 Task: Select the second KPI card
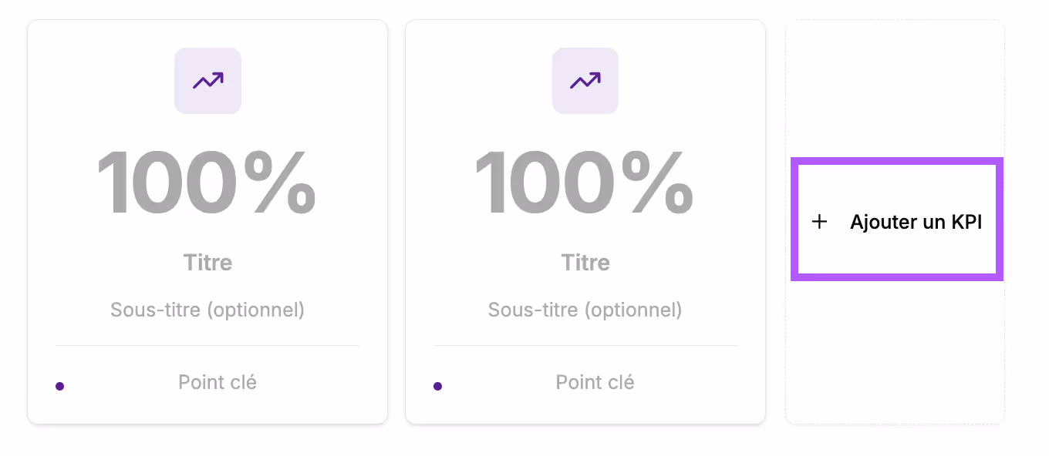point(585,221)
